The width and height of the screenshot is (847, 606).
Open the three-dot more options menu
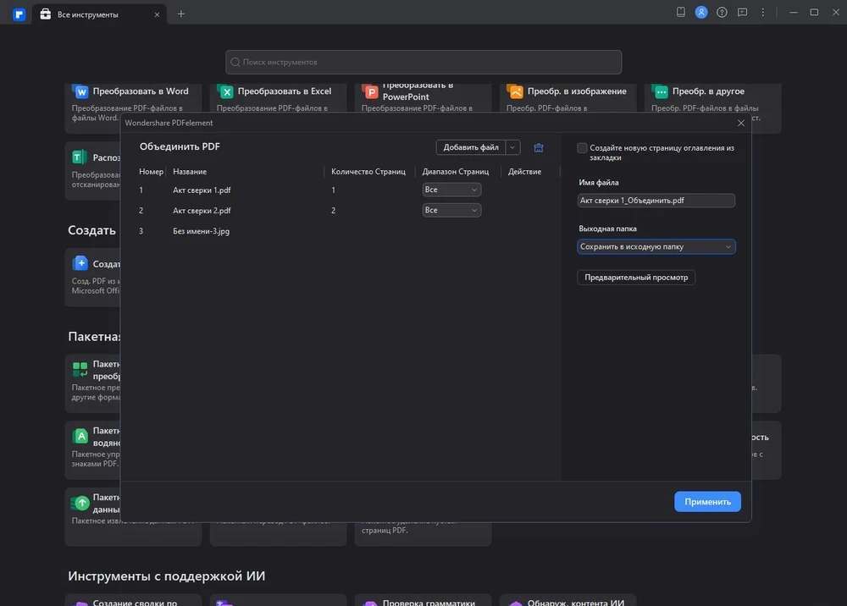[x=762, y=13]
